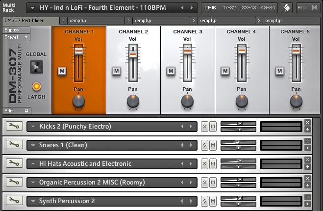This screenshot has height=211, width=323.
Task: Click arrow before the first empty script slot
Action: 63,21
